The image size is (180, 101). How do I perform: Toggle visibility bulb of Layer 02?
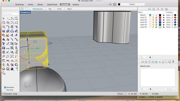153,20
